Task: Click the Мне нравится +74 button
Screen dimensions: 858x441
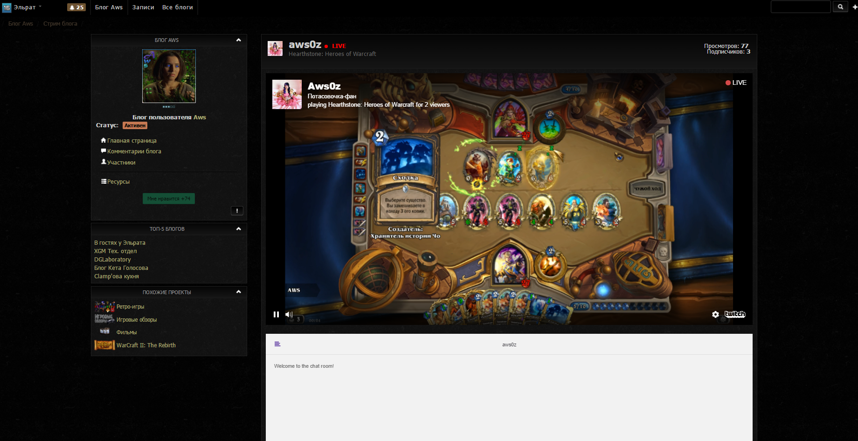Action: (x=169, y=199)
